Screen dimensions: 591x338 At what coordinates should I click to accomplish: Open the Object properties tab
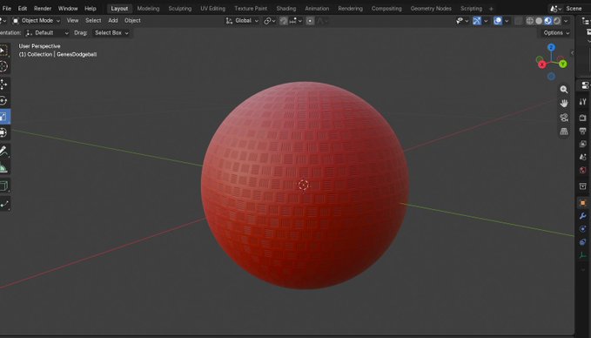click(582, 203)
